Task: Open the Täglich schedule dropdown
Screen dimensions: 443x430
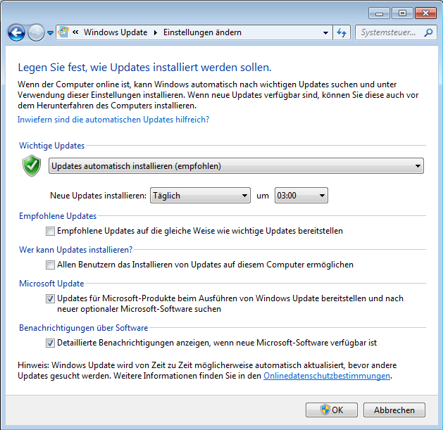Action: [x=201, y=195]
